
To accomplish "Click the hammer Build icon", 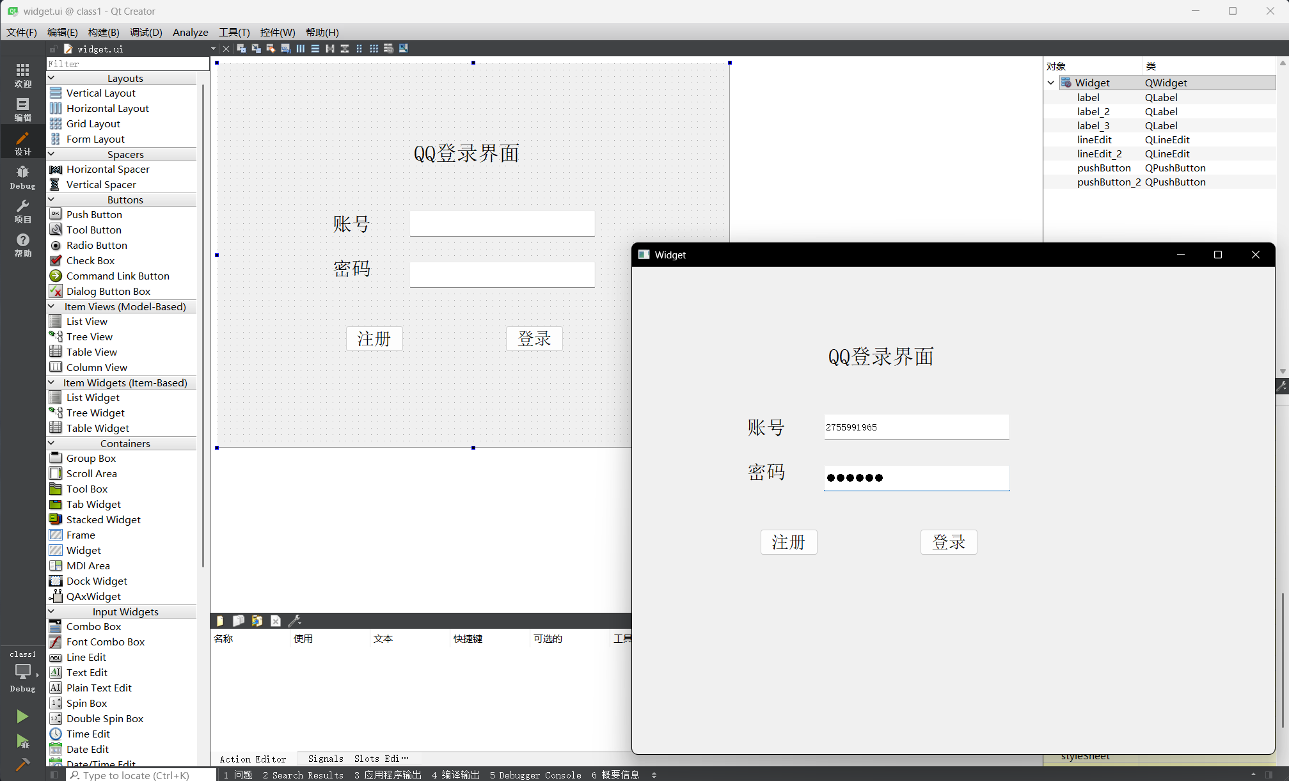I will [22, 764].
